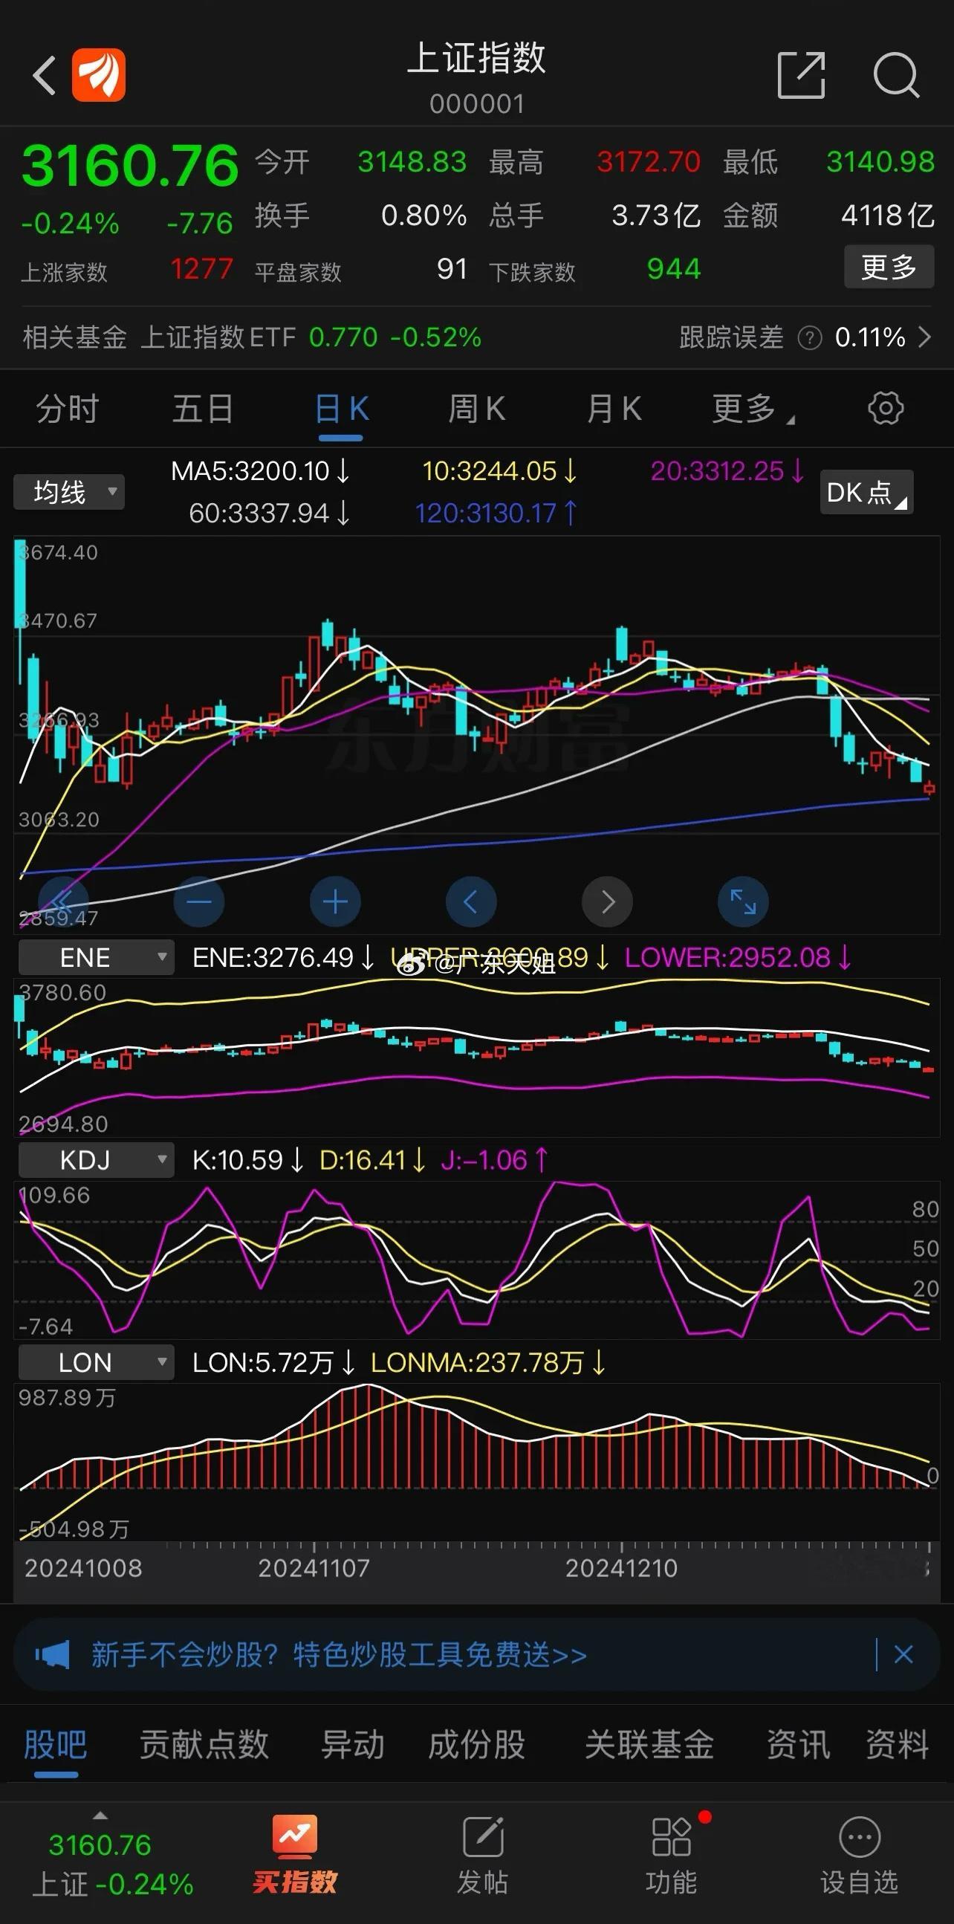Switch to 分时 tab
The image size is (954, 1924).
(68, 409)
